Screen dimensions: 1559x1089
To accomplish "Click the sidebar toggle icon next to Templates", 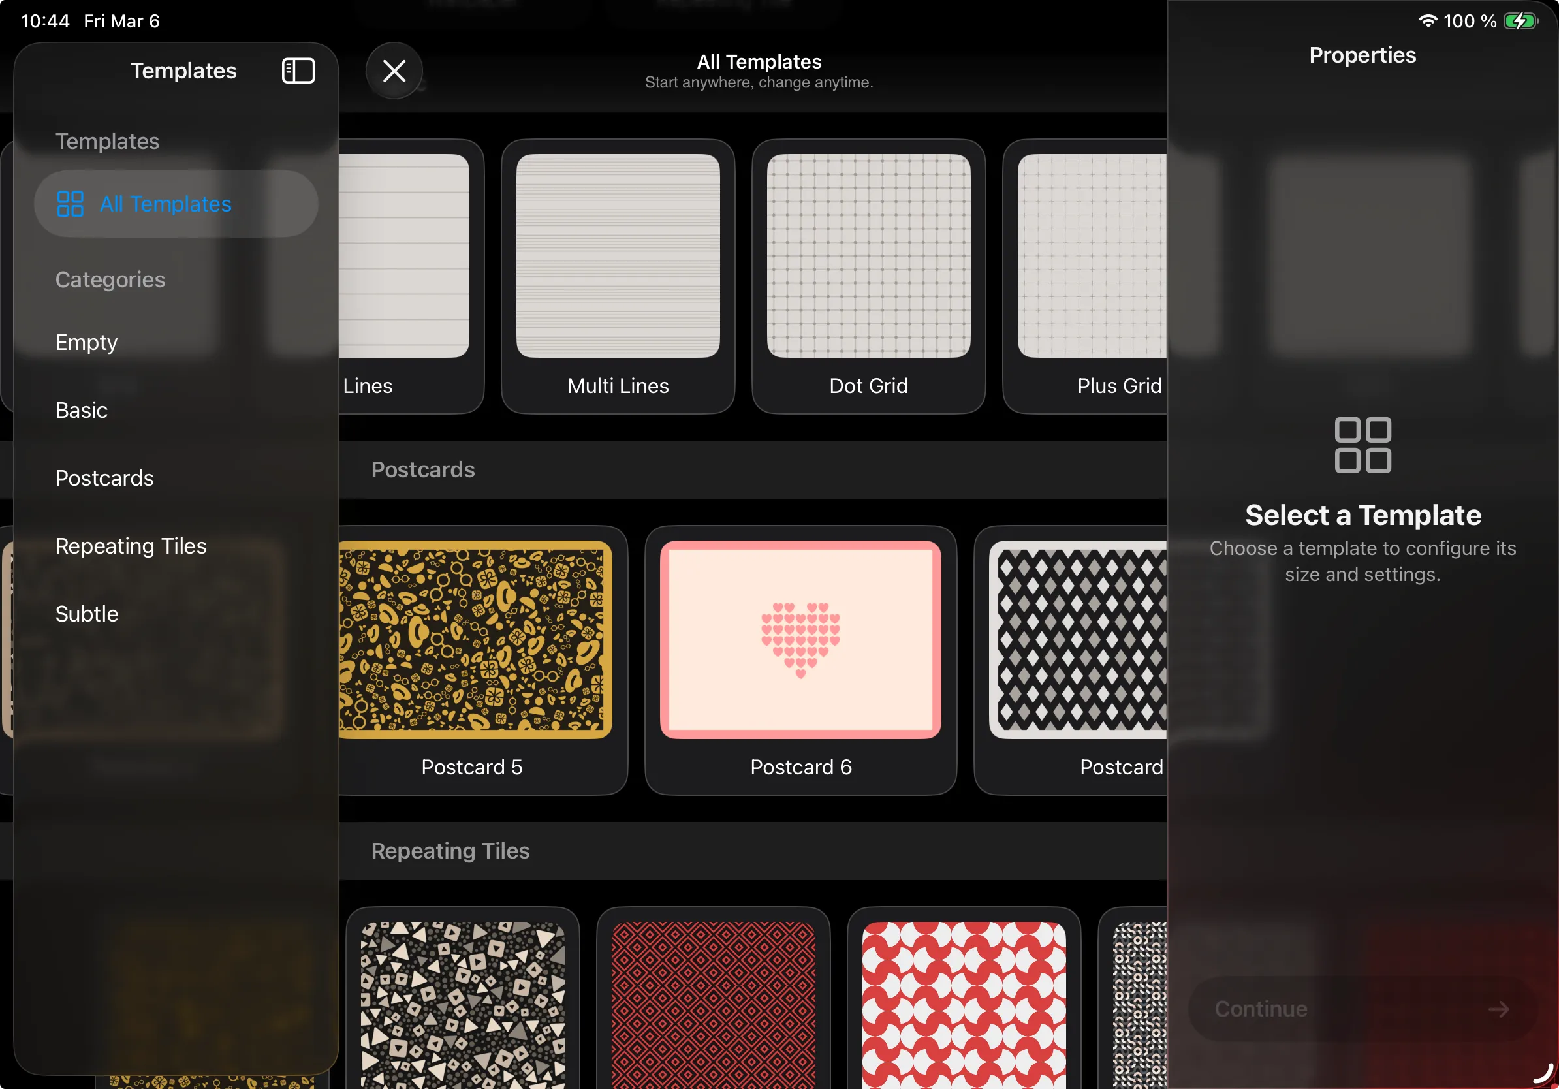I will (x=298, y=70).
